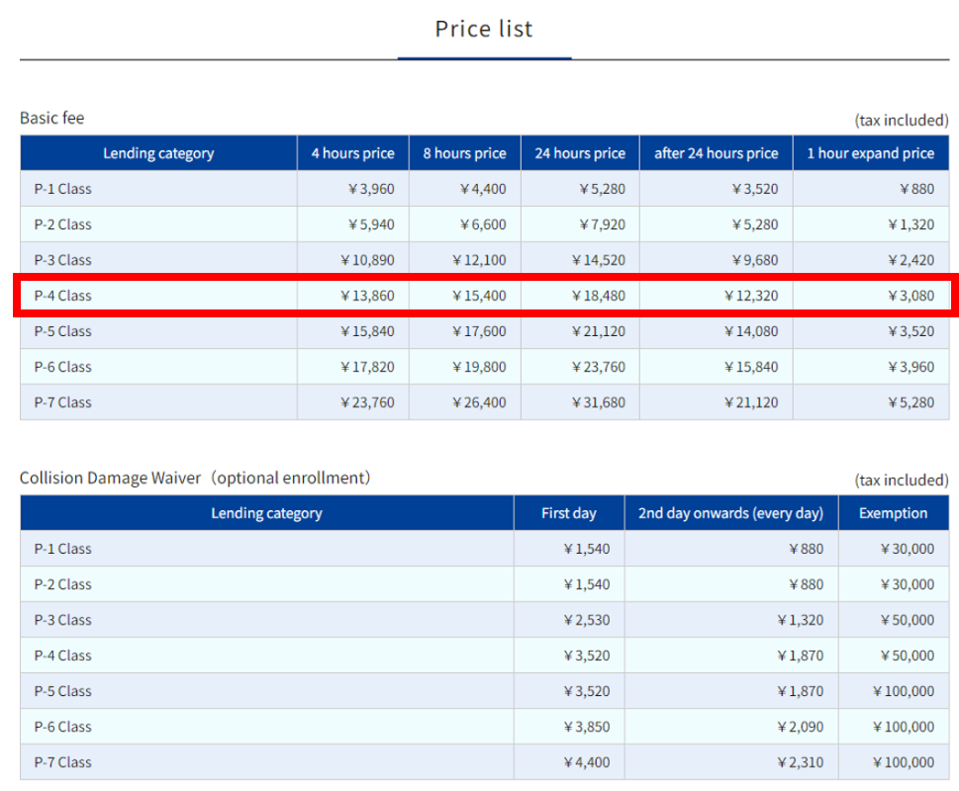Click P-1 Class 24 hours price ¥5,280
The image size is (959, 791).
(x=603, y=189)
